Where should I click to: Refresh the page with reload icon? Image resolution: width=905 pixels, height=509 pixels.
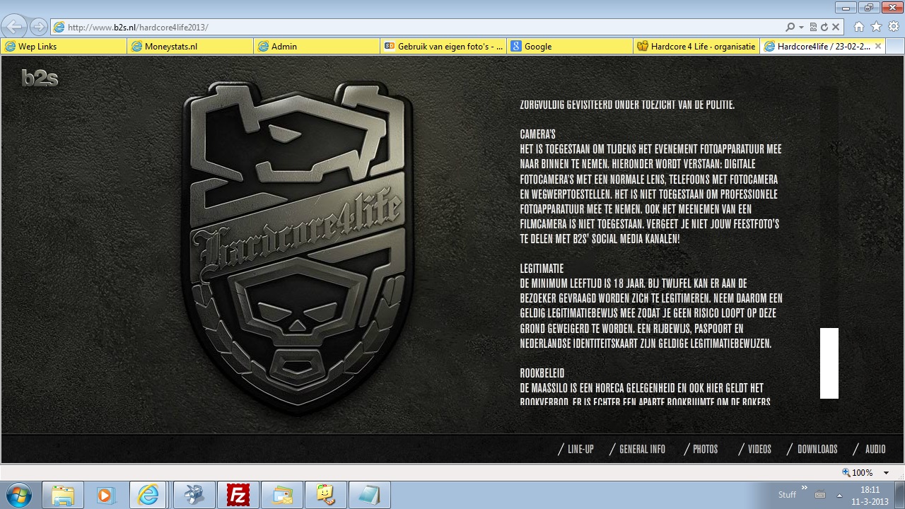tap(824, 27)
